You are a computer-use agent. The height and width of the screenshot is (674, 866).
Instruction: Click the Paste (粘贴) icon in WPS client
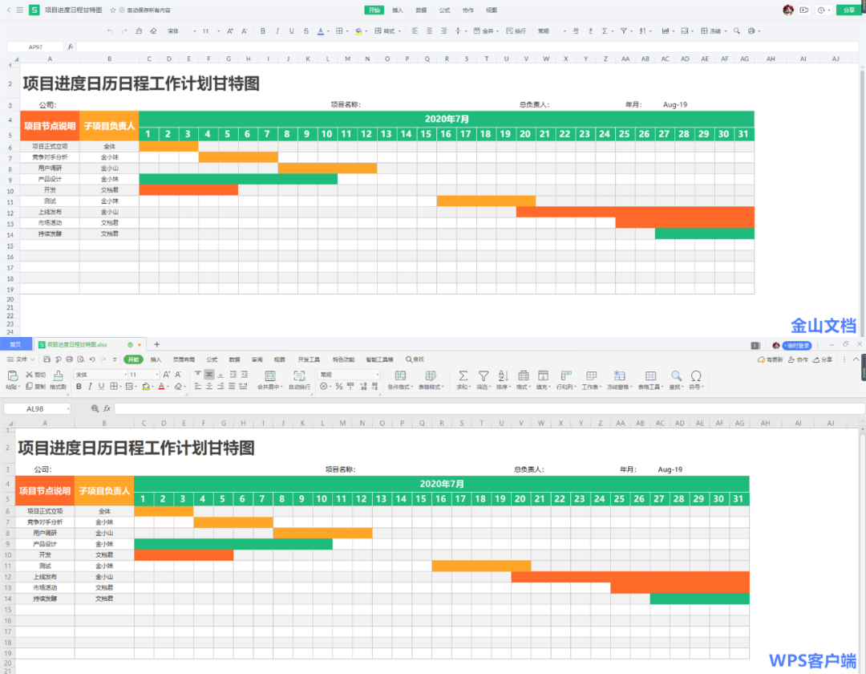[x=12, y=376]
